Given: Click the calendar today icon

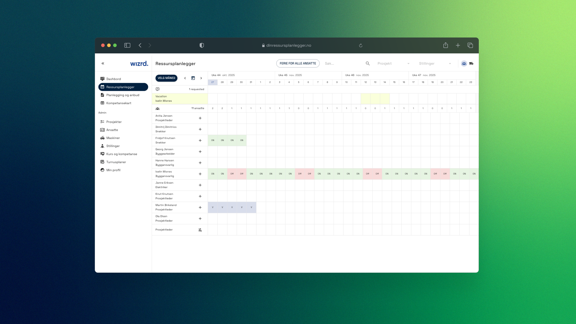Looking at the screenshot, I should click(x=193, y=78).
